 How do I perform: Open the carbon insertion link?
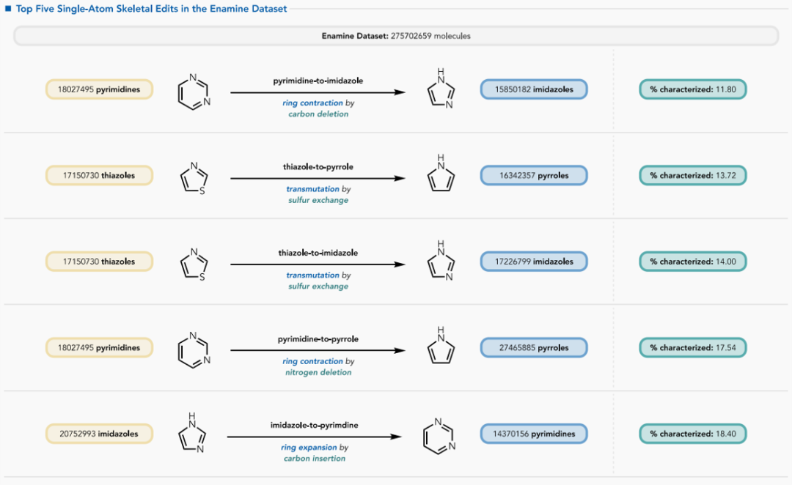pos(315,459)
